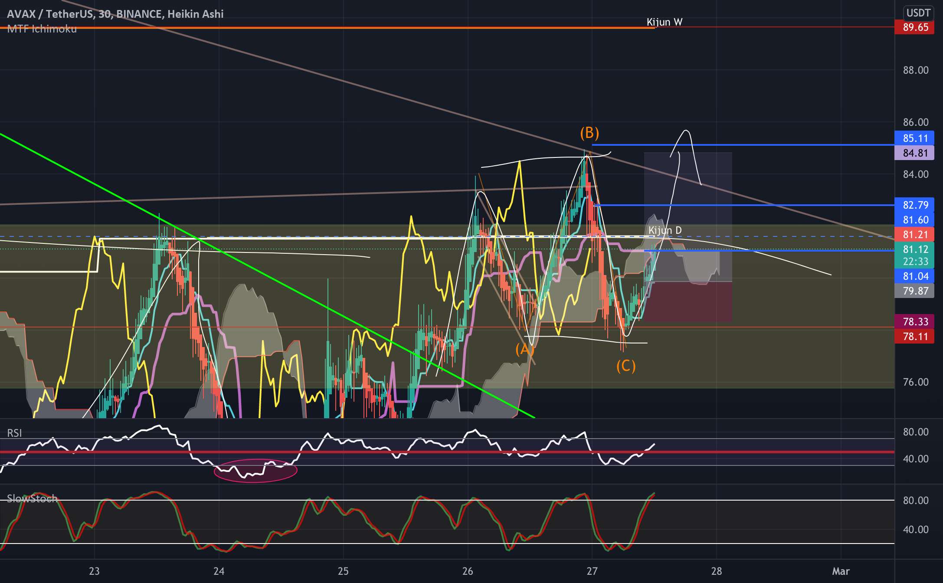
Task: Click the 82.79 blue price label
Action: (914, 205)
